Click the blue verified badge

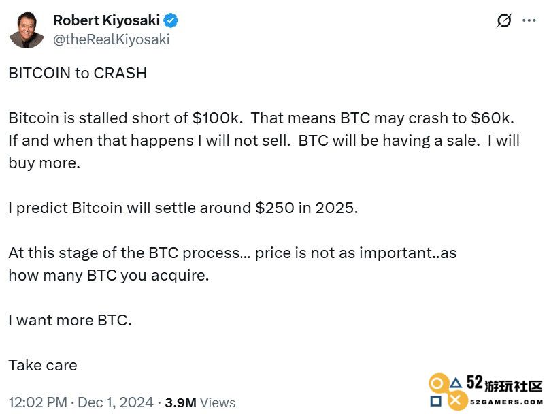click(x=171, y=20)
